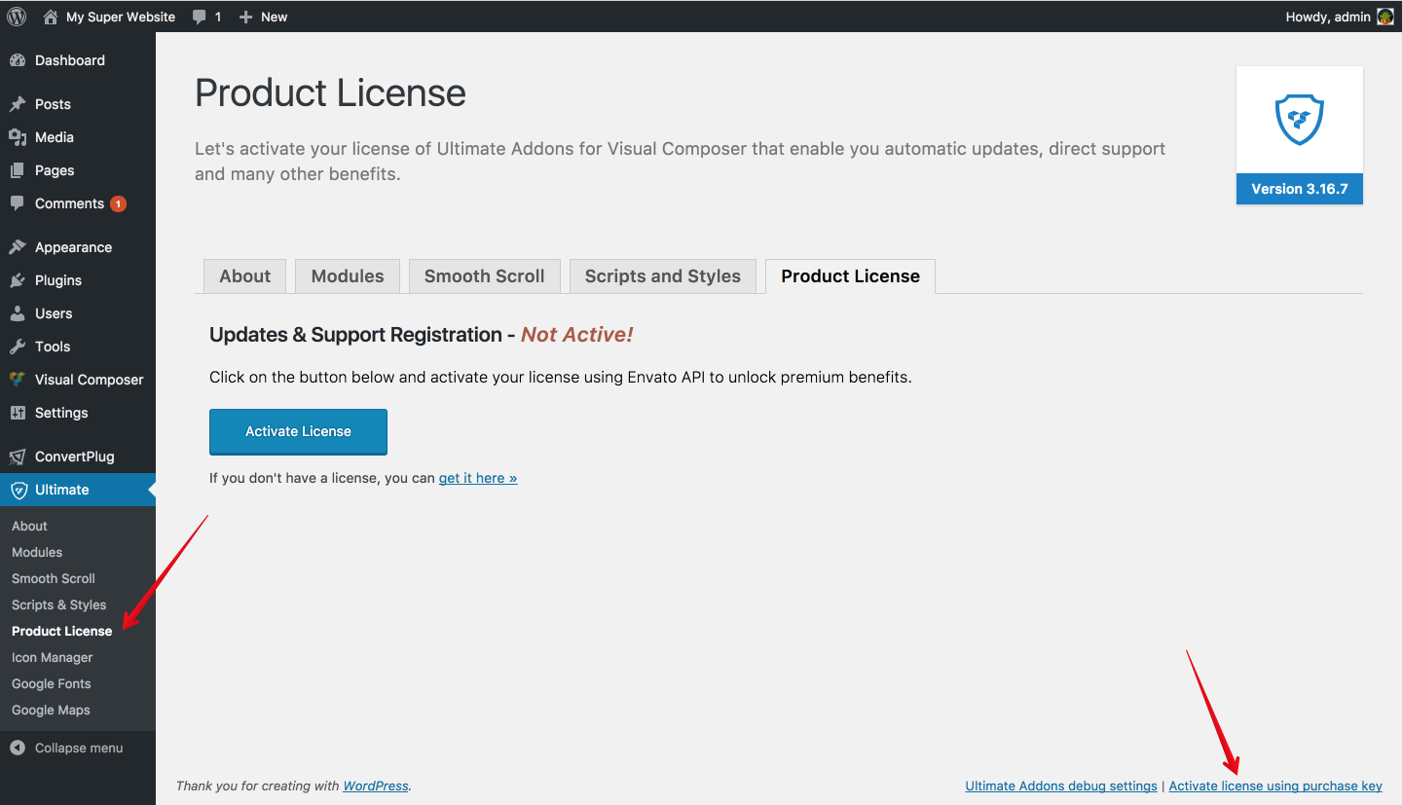Click the Settings sliders icon
The image size is (1402, 805).
point(18,413)
